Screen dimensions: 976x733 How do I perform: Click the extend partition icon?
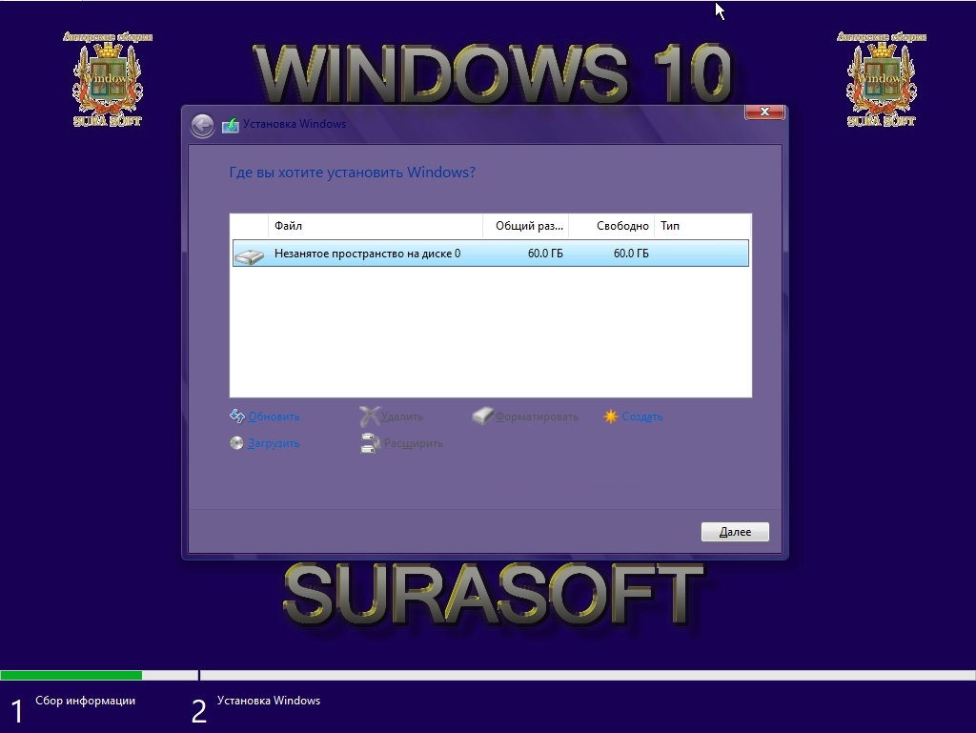pyautogui.click(x=370, y=443)
